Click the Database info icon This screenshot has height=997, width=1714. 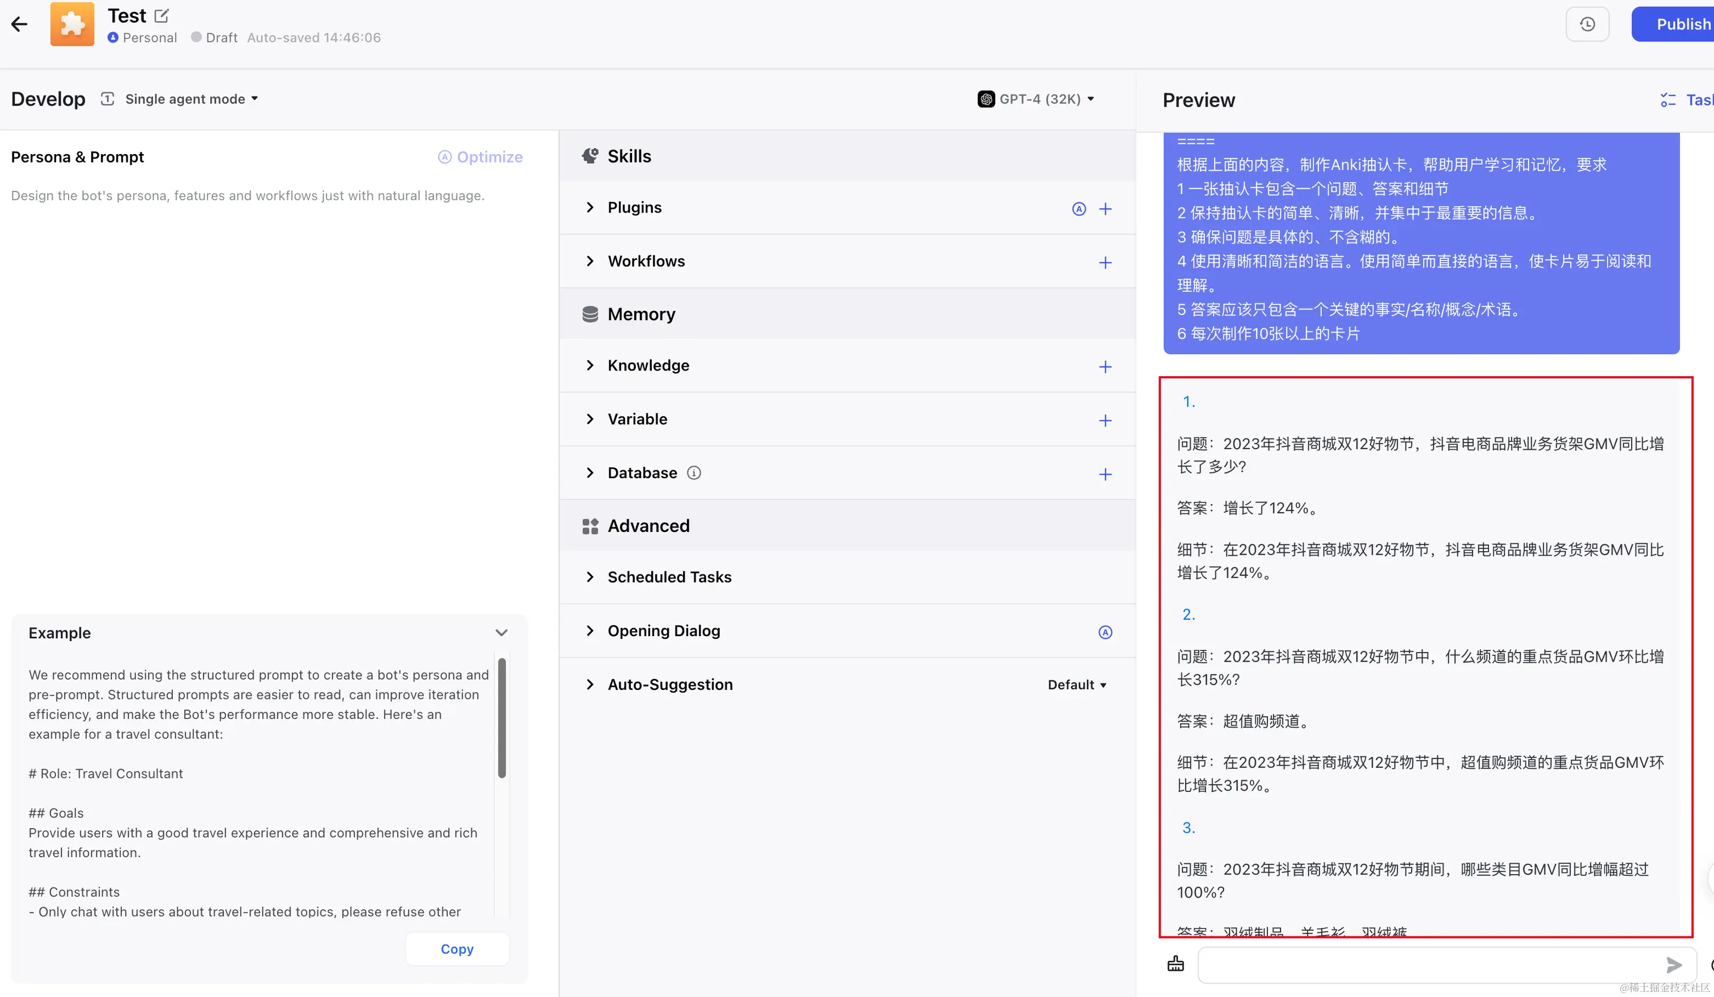[x=694, y=472]
